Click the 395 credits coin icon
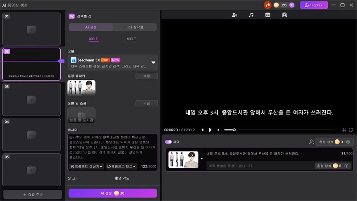 [x=276, y=5]
